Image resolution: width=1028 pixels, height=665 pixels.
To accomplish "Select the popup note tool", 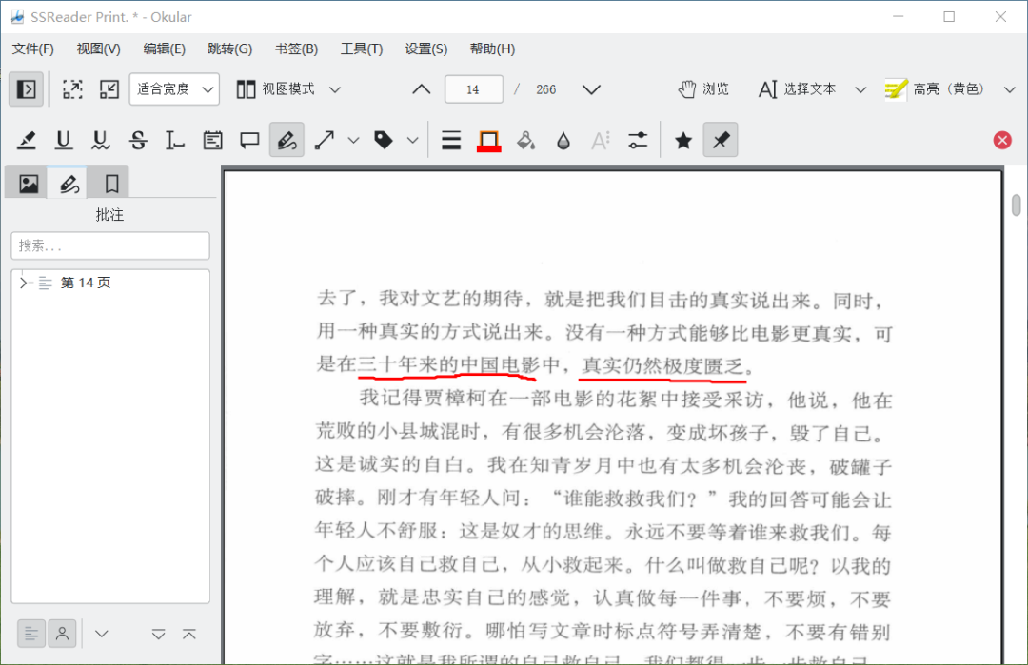I will pos(249,140).
